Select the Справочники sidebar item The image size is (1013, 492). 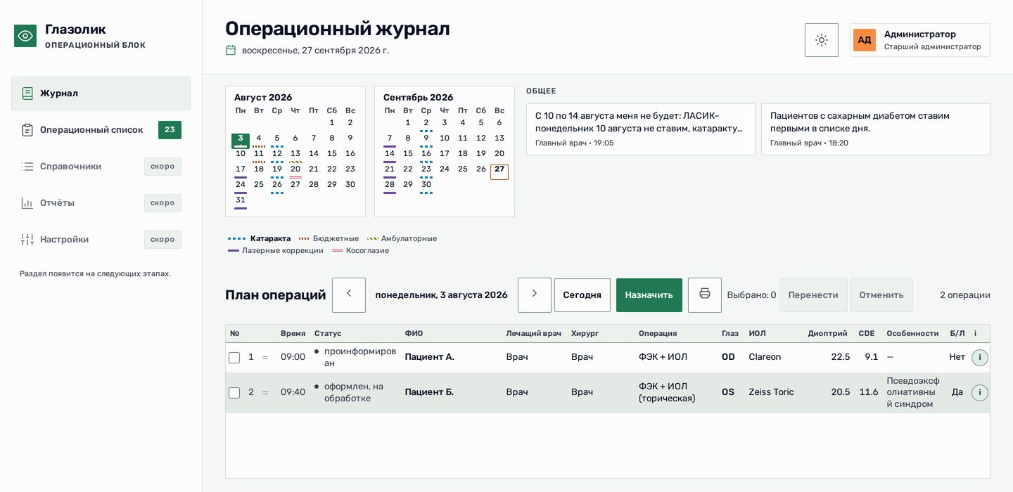(x=101, y=167)
